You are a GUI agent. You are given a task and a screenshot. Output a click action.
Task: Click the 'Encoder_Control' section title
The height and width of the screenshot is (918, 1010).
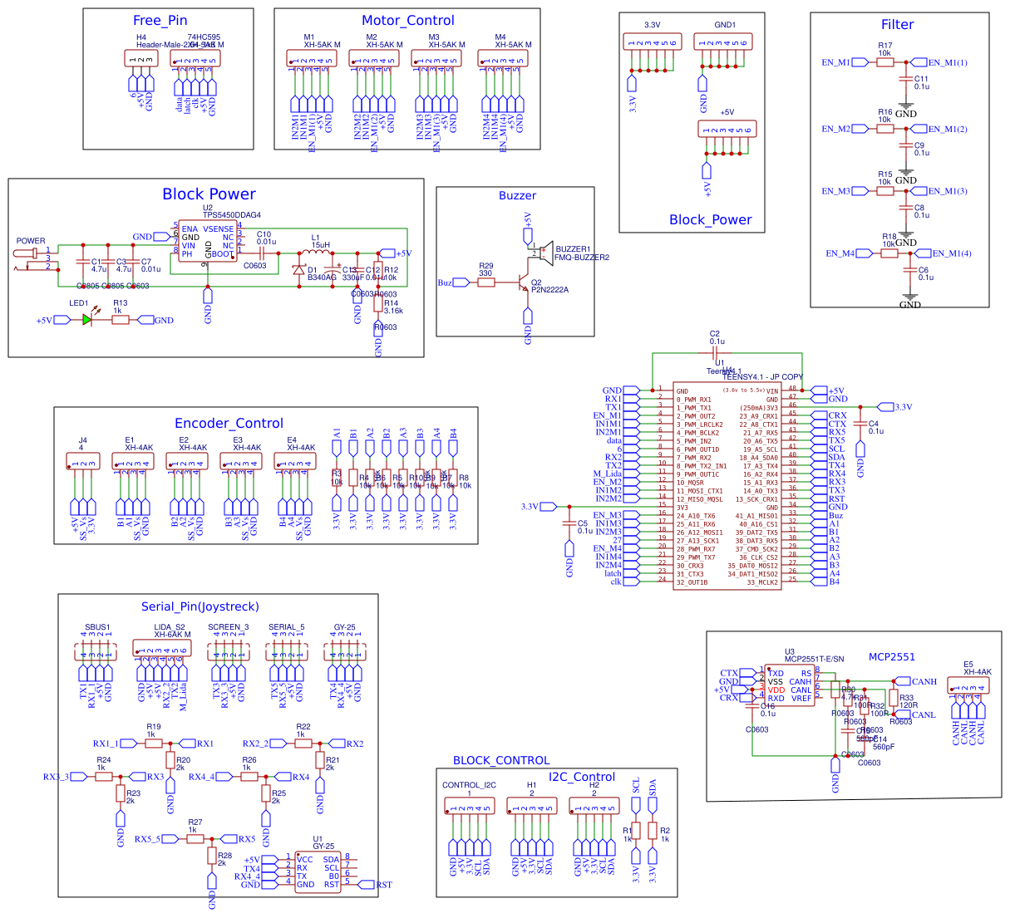coord(229,424)
